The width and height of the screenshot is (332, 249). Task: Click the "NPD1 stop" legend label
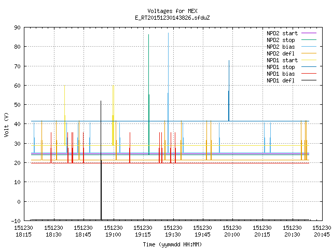[x=281, y=67]
